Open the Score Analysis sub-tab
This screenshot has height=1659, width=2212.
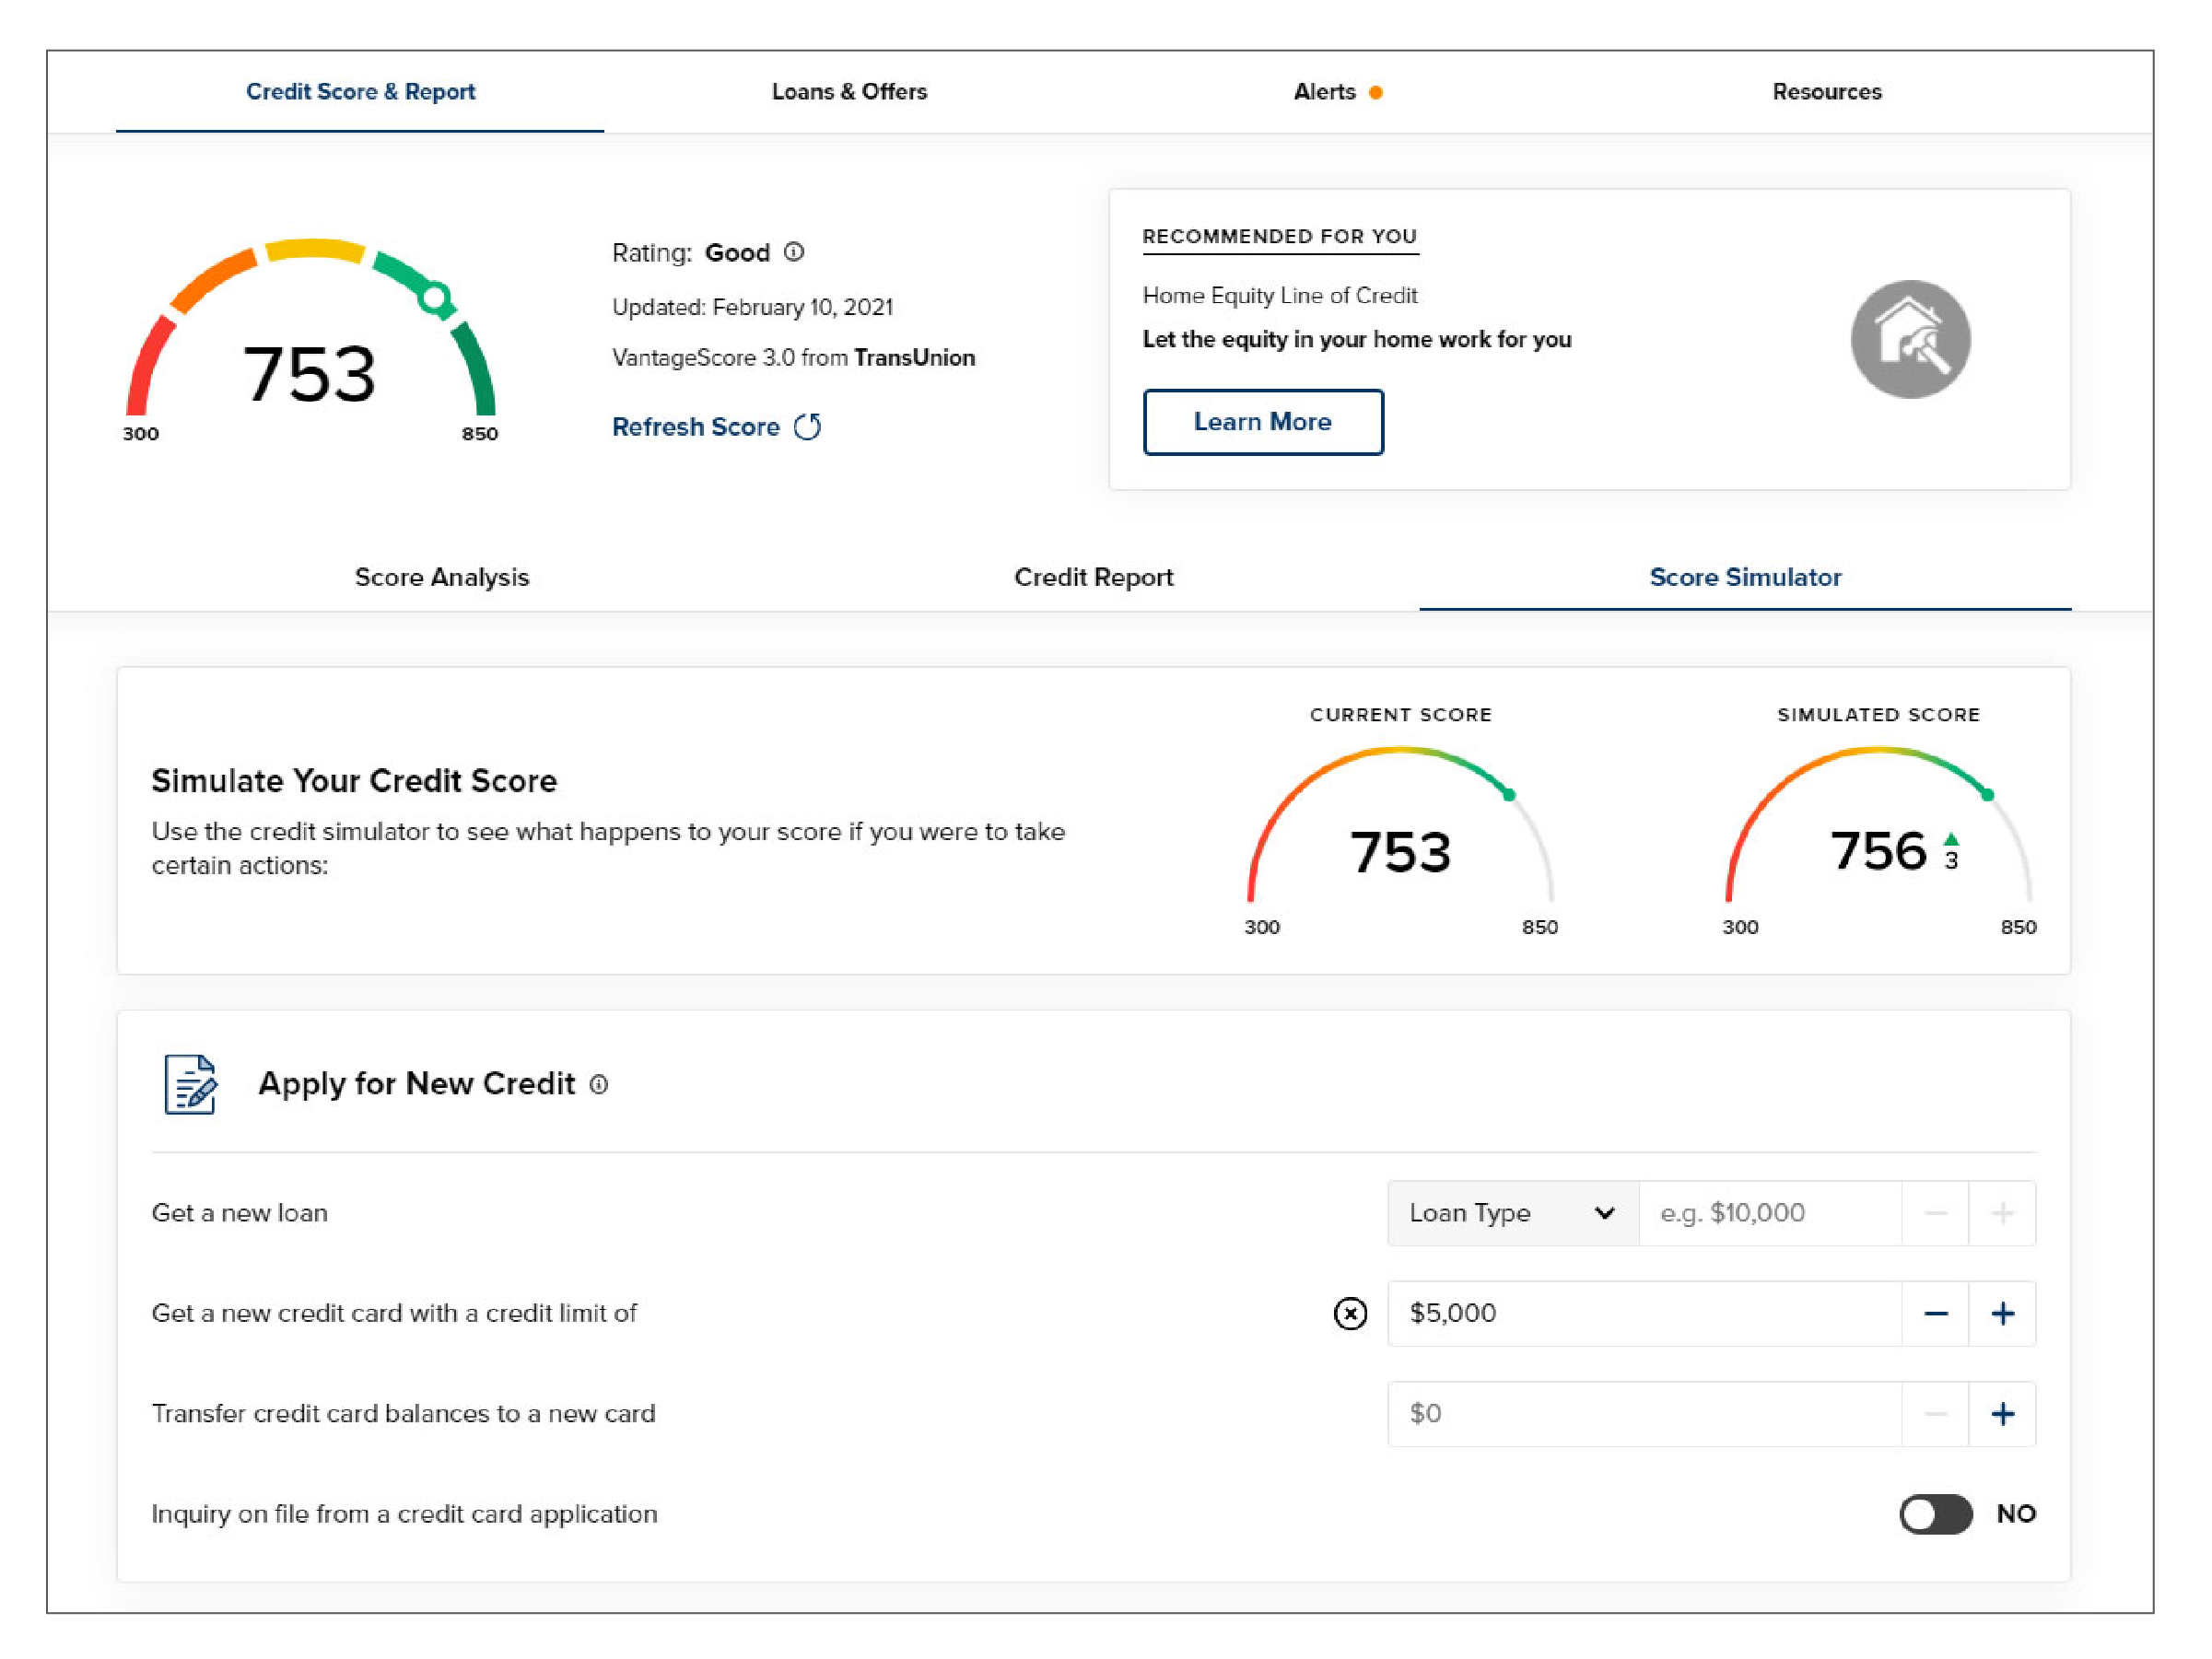click(442, 577)
